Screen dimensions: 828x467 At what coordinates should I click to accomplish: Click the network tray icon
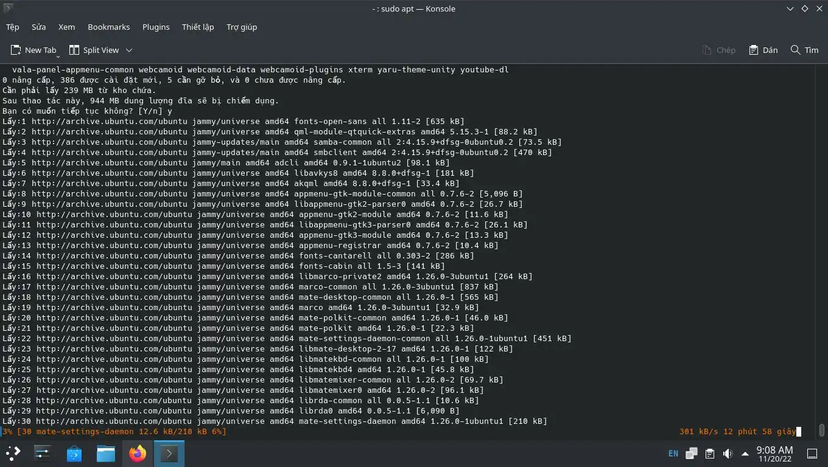click(692, 453)
